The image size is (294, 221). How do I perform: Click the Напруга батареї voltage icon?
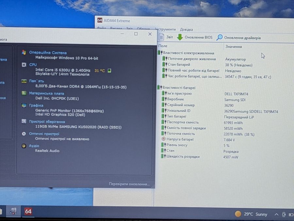tap(164, 139)
